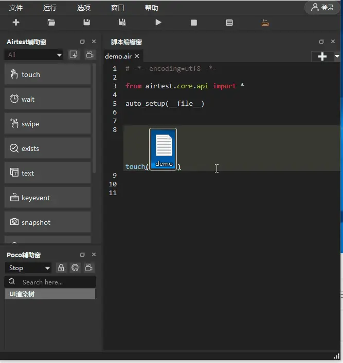343x363 pixels.
Task: Insert a text command
Action: click(47, 173)
